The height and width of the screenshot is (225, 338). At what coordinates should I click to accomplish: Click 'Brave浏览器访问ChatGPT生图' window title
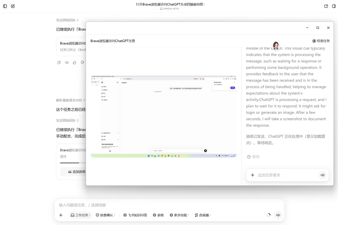click(113, 41)
